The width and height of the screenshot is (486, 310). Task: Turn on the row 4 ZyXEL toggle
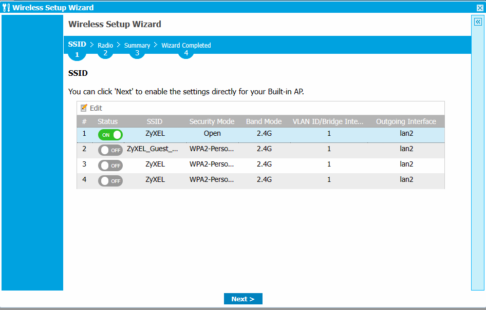[x=110, y=181]
